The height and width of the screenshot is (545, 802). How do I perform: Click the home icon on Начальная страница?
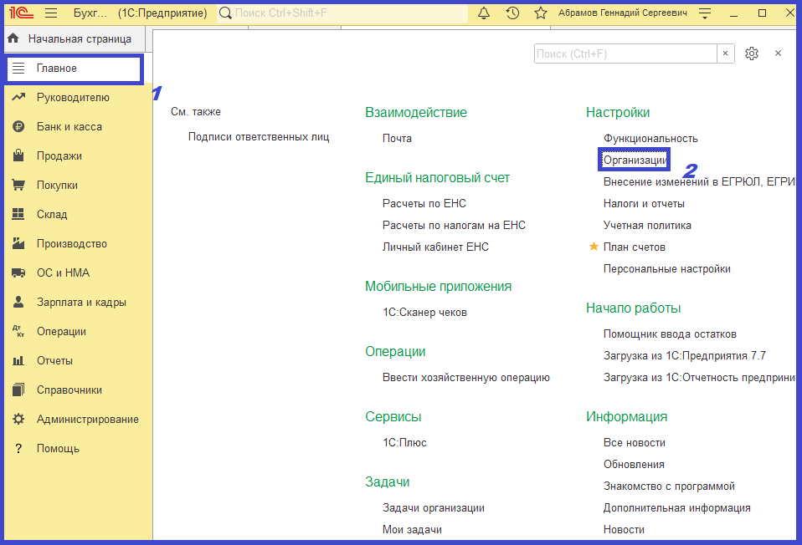click(13, 38)
